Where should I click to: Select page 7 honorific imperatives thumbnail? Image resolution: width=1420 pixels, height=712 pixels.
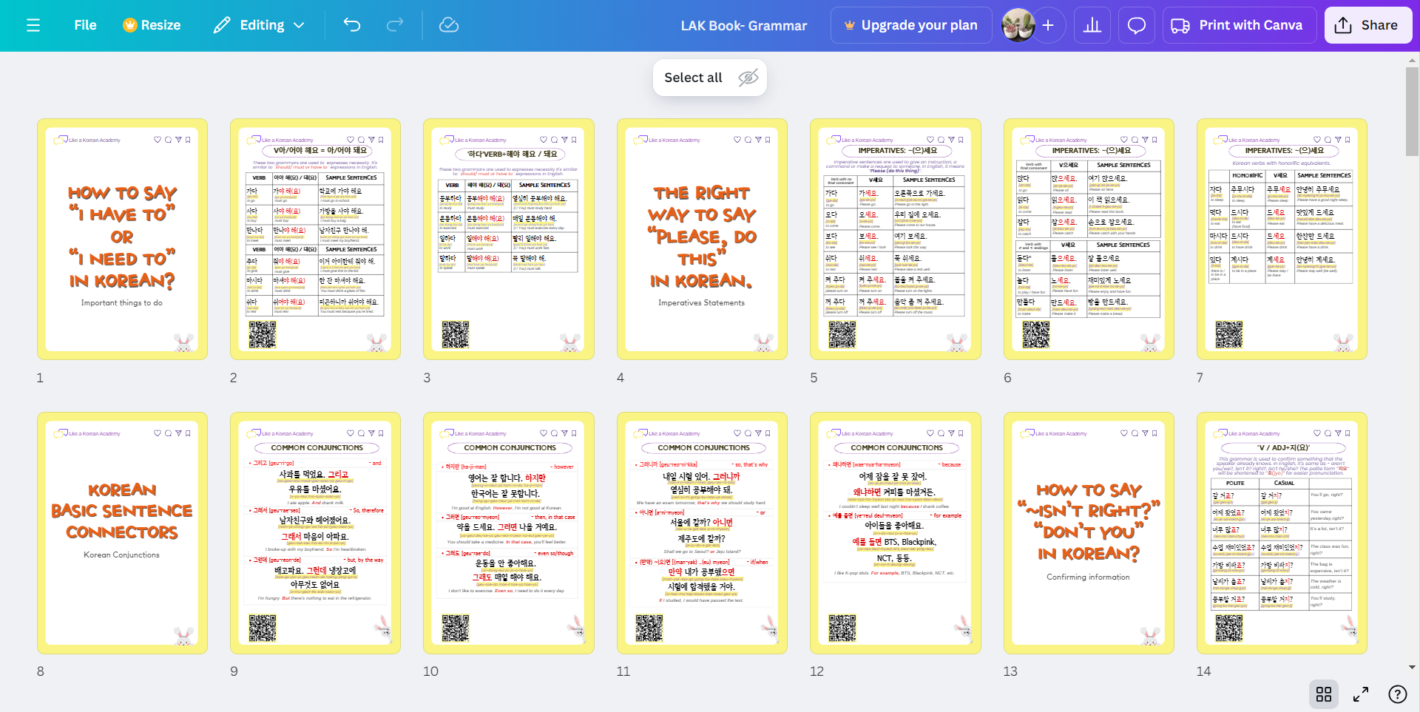pyautogui.click(x=1282, y=240)
